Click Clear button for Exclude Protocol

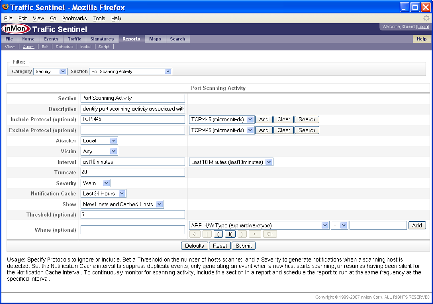click(284, 130)
